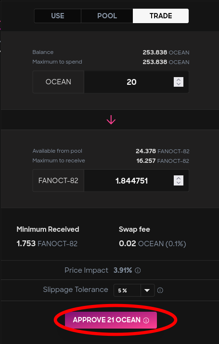Click the OCEAN token label box
The image size is (219, 344).
coord(58,82)
